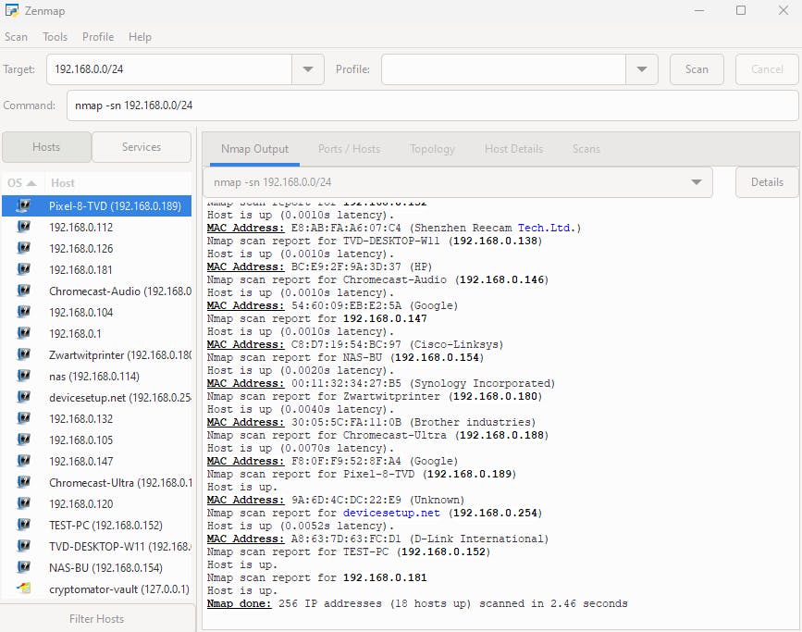
Task: Click OS icon next to Zwartwitprinter
Action: pyautogui.click(x=23, y=354)
